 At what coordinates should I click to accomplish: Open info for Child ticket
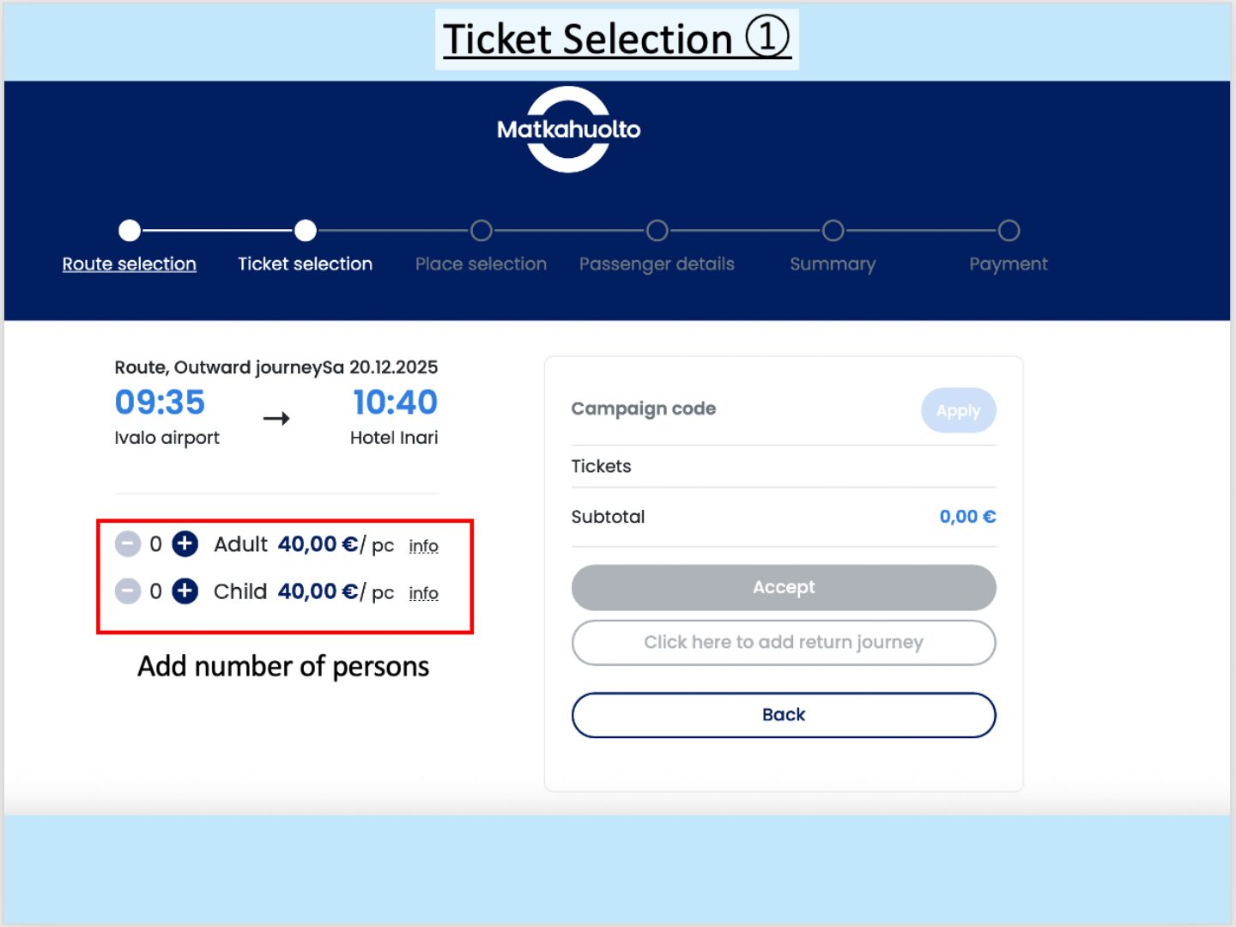(423, 593)
